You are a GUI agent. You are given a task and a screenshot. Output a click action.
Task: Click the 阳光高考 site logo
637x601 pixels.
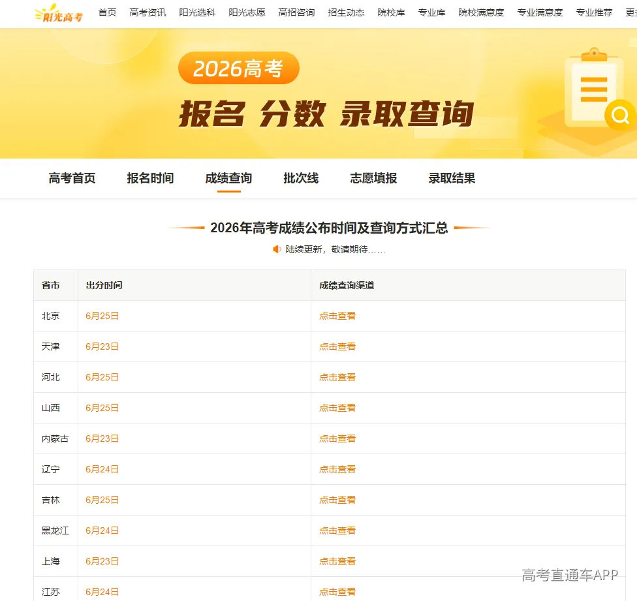pos(59,14)
